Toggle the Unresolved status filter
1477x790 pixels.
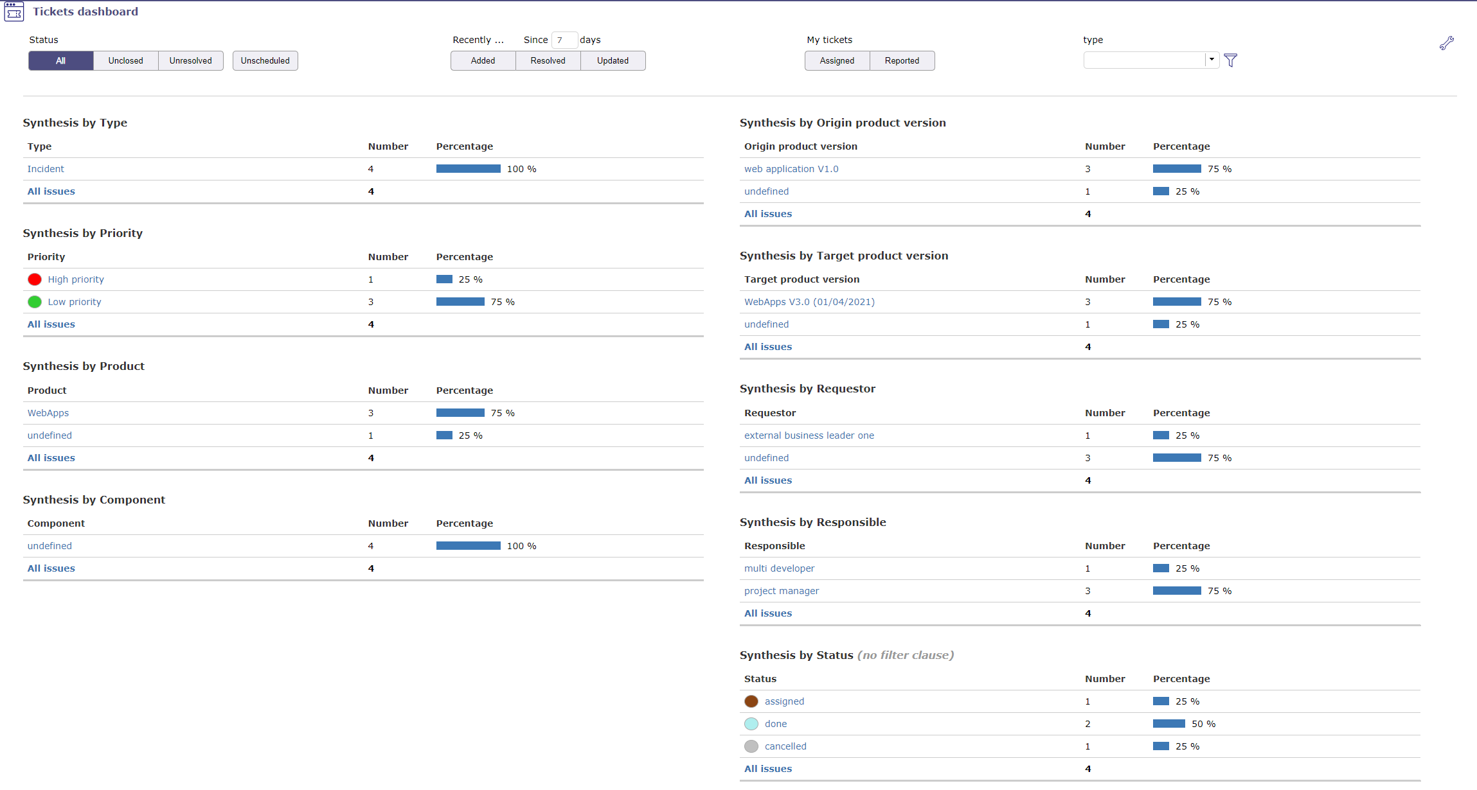coord(190,60)
